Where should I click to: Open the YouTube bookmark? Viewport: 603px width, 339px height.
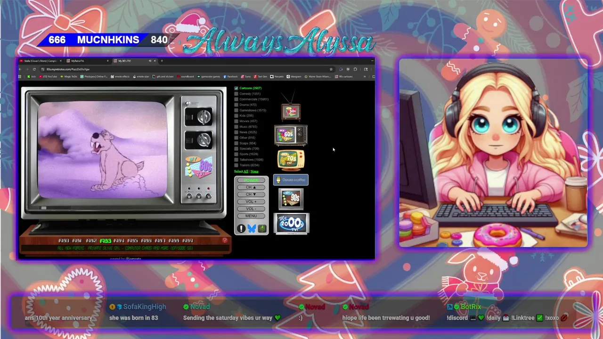(48, 76)
